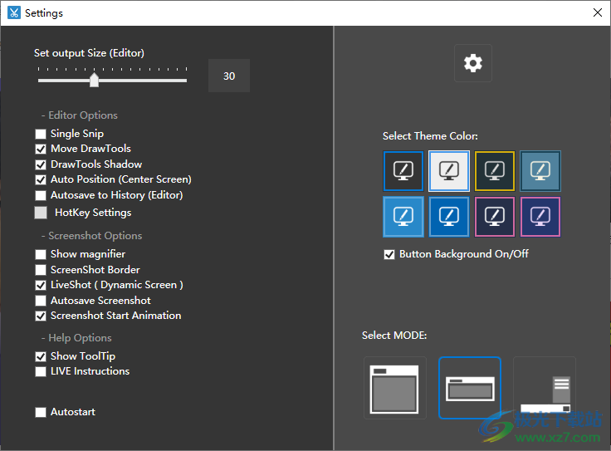Pick the deep blue theme swatch
Screen dimensions: 611x451
(x=449, y=217)
